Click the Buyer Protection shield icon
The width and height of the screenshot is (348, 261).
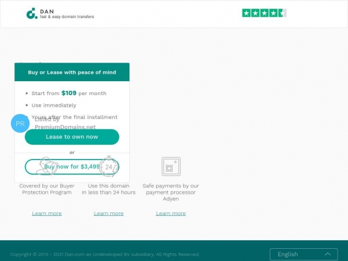(x=47, y=166)
